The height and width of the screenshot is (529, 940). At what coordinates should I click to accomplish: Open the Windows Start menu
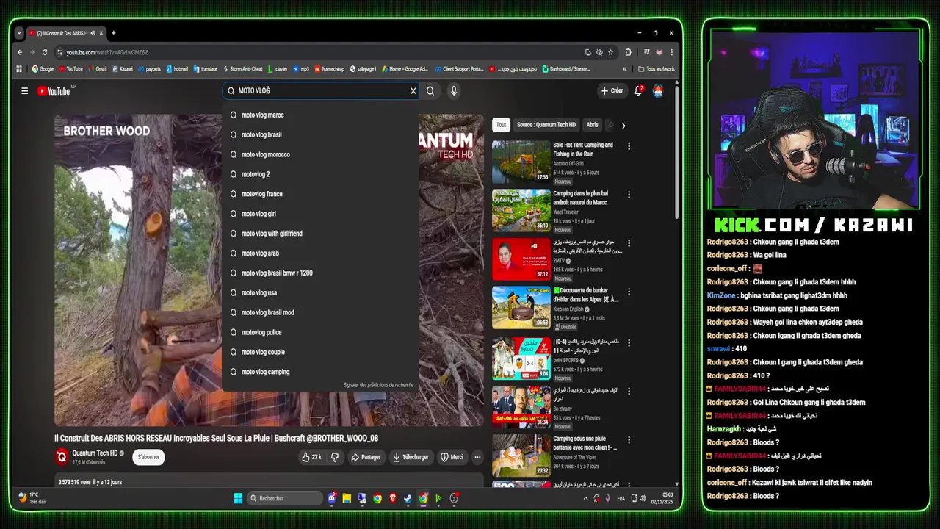pyautogui.click(x=238, y=498)
